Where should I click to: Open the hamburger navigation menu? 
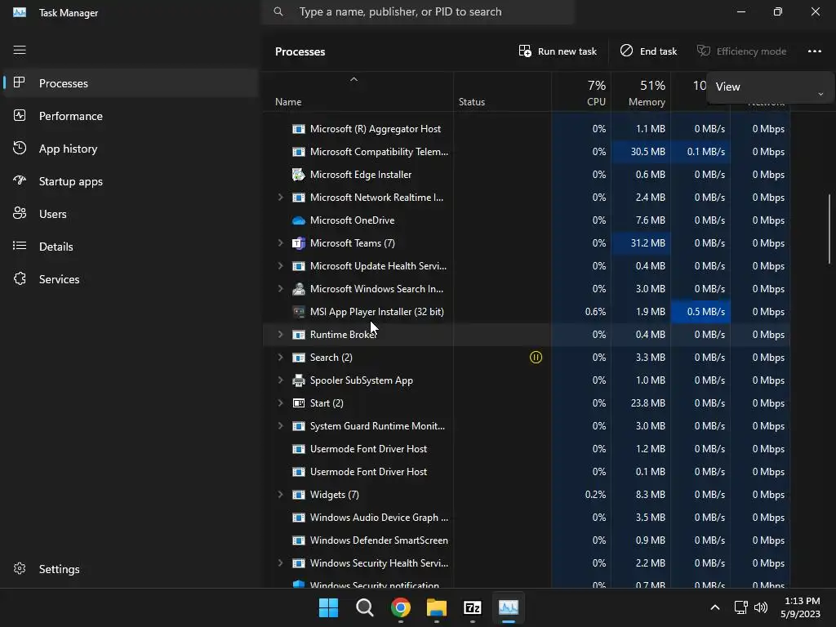20,50
